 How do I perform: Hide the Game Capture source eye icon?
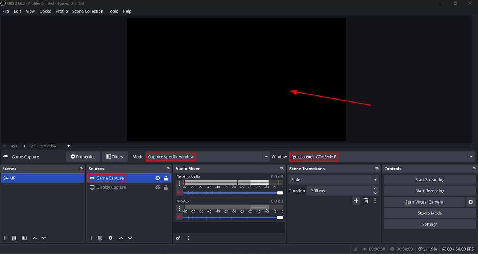158,178
